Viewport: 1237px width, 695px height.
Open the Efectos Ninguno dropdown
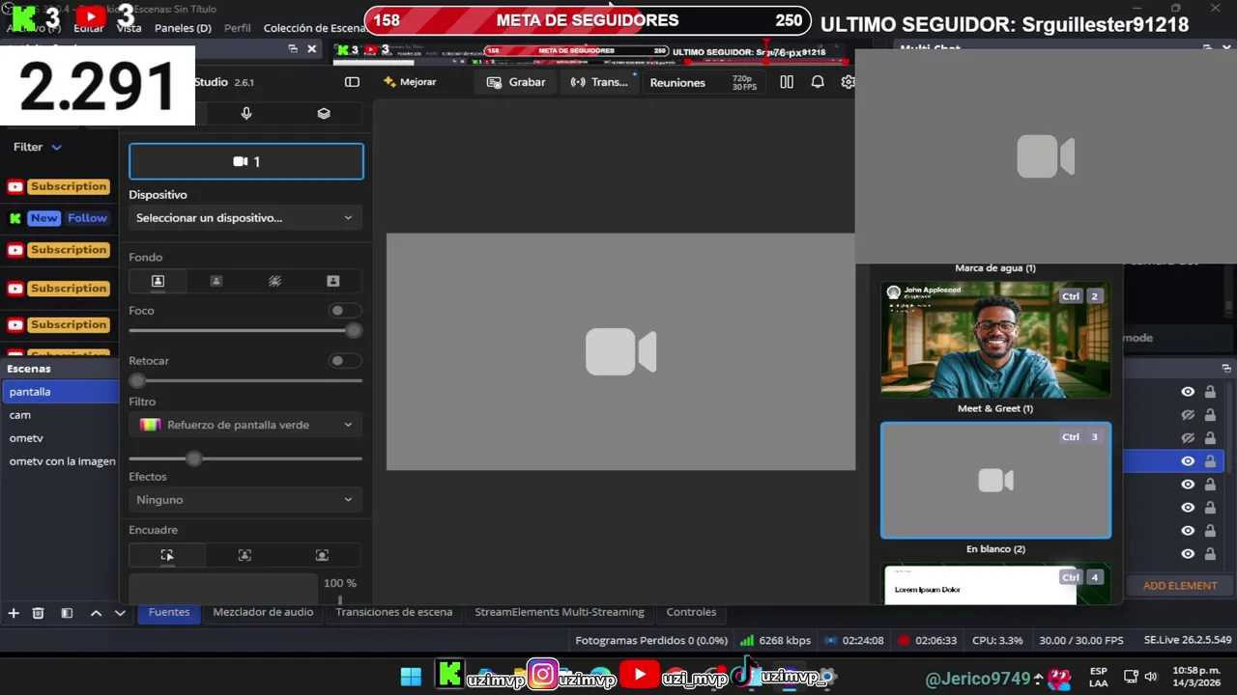245,500
